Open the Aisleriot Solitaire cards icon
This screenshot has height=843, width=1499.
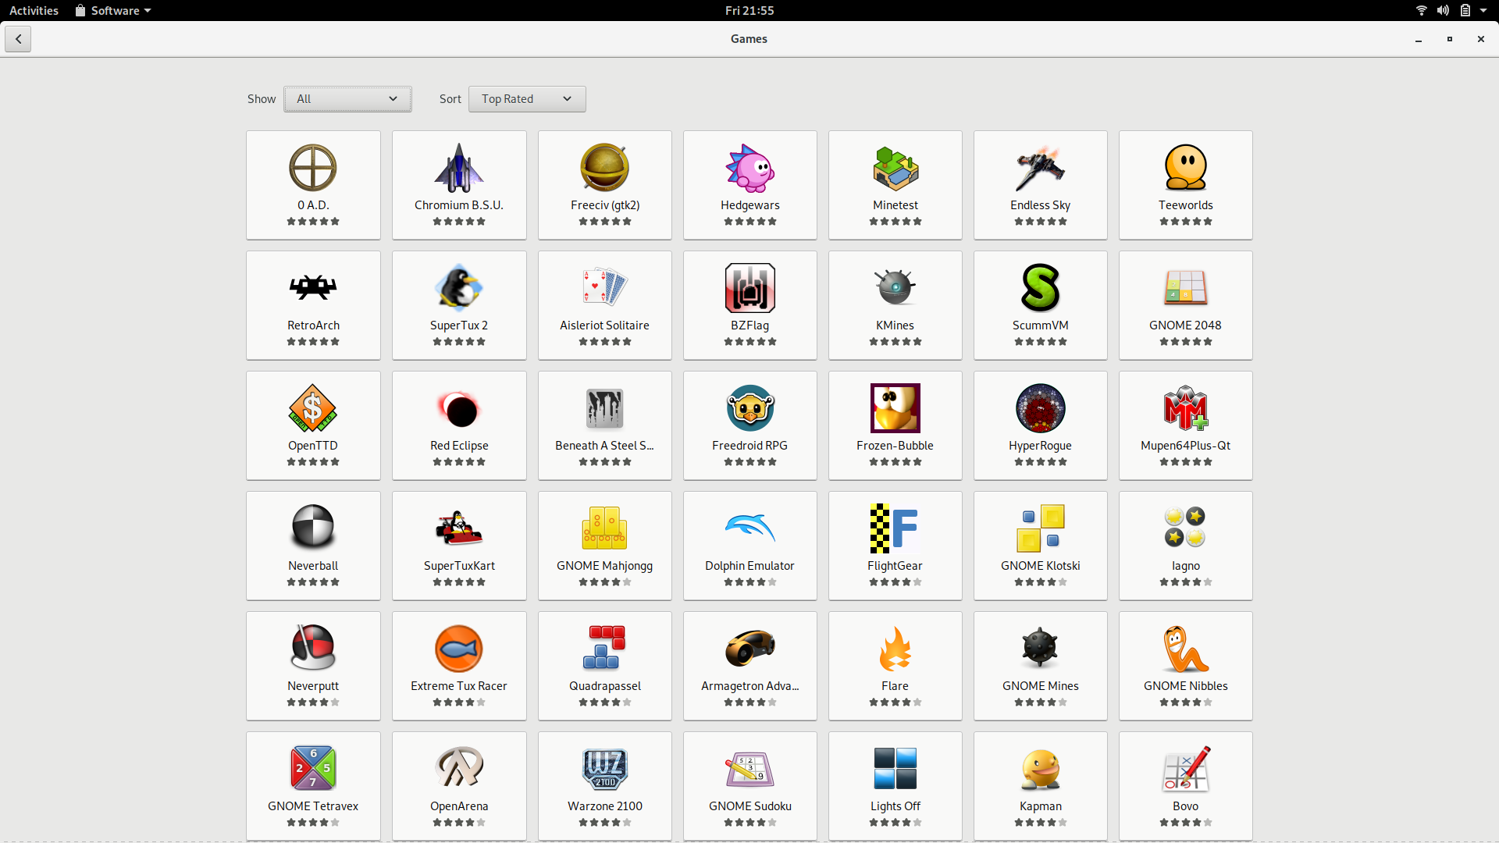tap(605, 288)
